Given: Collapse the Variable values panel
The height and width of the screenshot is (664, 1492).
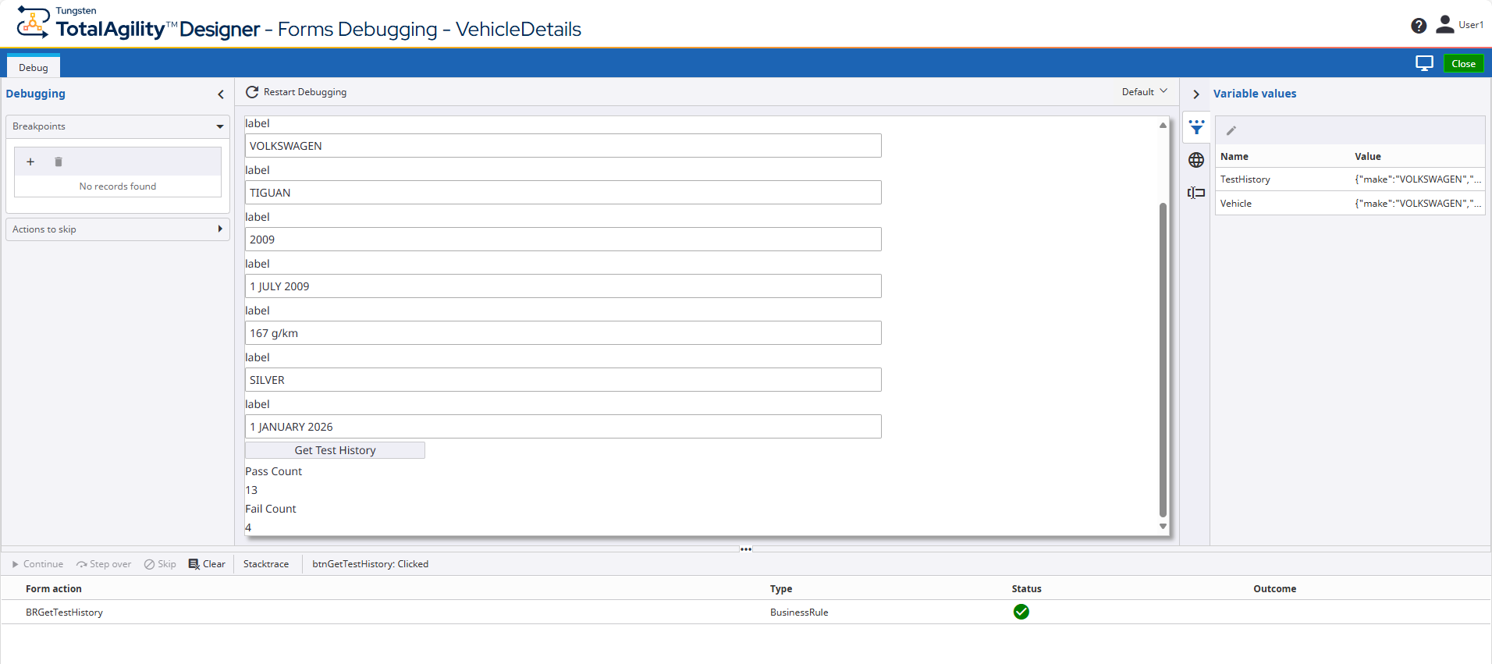Looking at the screenshot, I should click(1195, 94).
